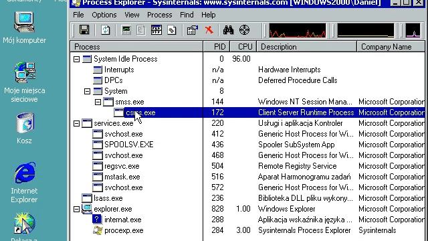428x241 pixels.
Task: Collapse the explorer.exe tree node
Action: pyautogui.click(x=77, y=210)
